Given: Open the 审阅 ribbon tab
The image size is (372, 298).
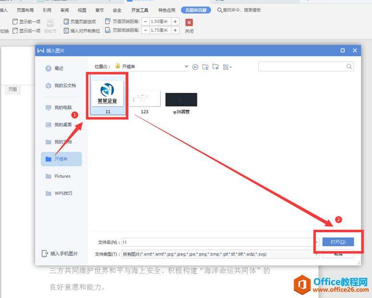Looking at the screenshot, I should 64,10.
